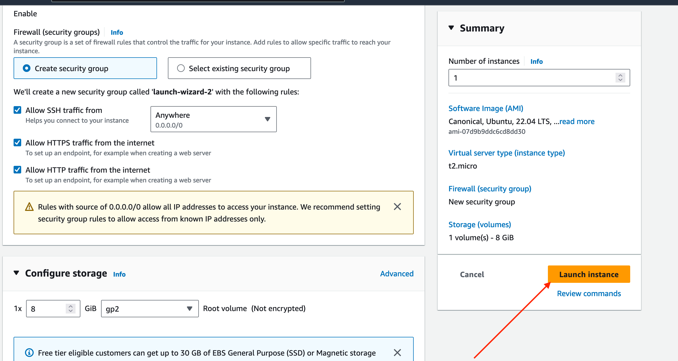The image size is (678, 361).
Task: Click the storage size stepper arrows
Action: 71,309
